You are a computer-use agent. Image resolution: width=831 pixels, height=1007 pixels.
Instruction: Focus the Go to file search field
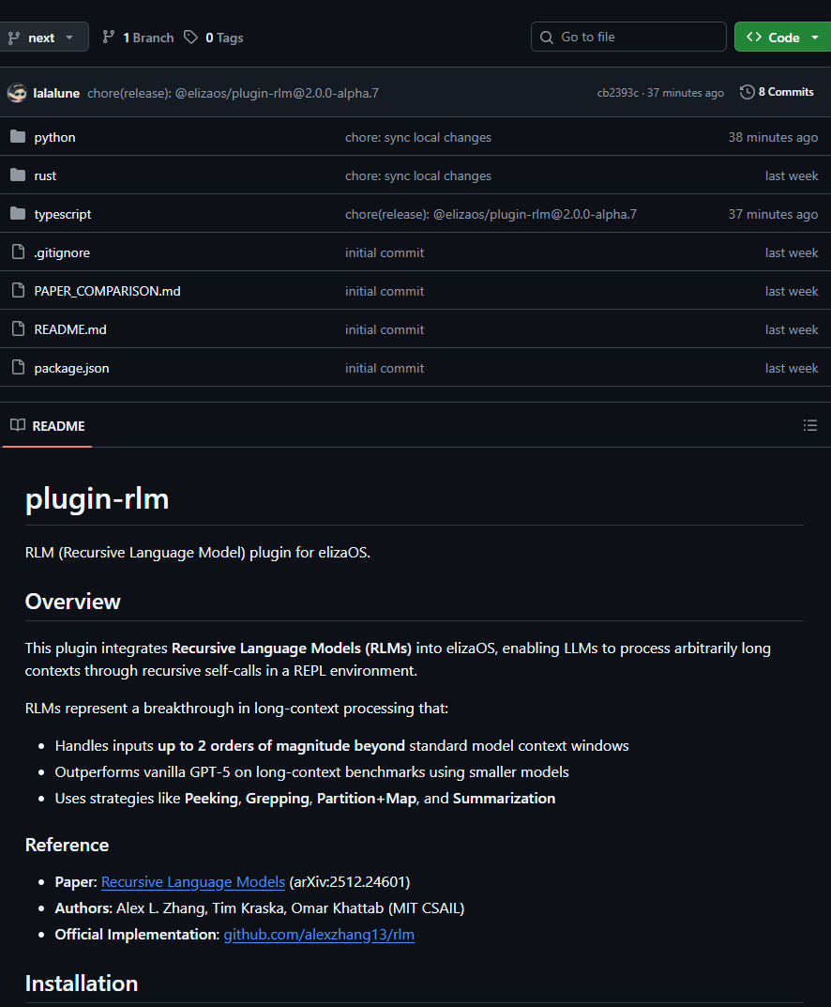[x=628, y=37]
